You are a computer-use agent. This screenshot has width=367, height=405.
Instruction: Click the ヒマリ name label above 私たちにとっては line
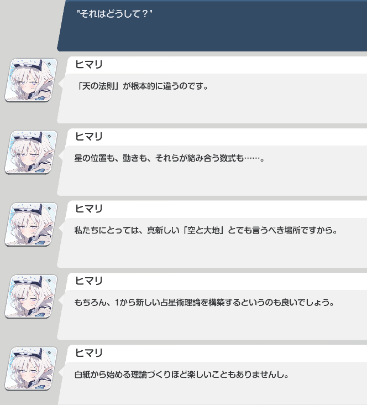(x=89, y=209)
